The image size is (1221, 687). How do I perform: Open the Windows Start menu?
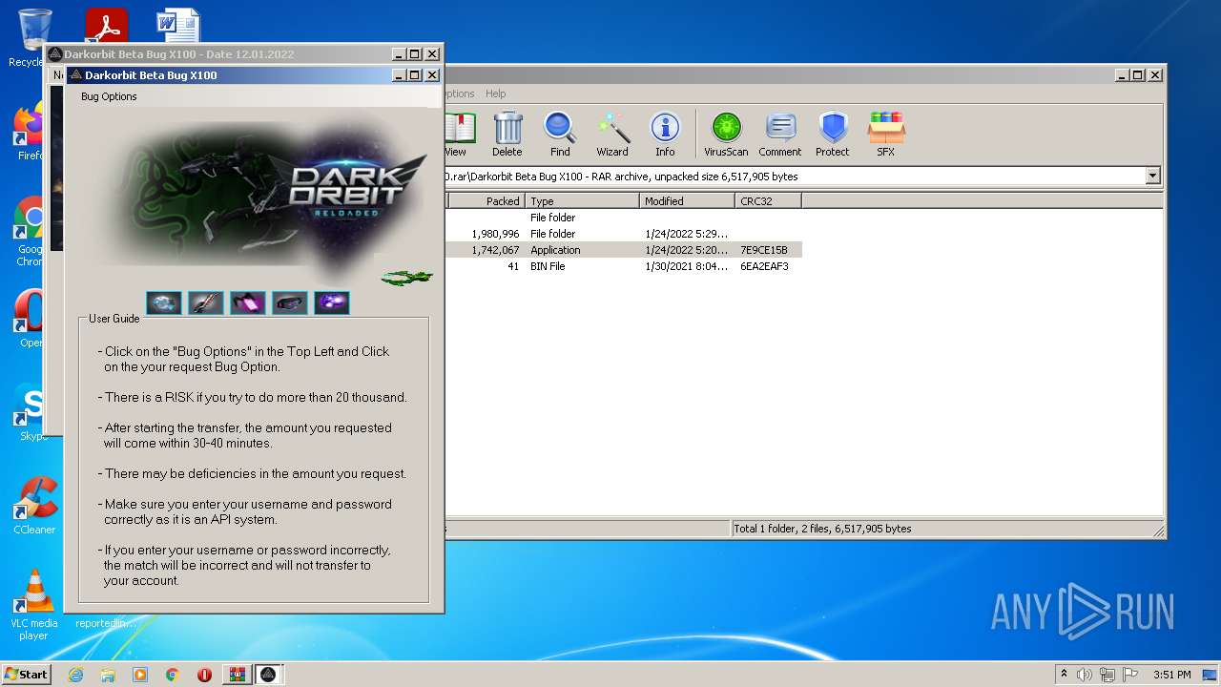tap(26, 675)
